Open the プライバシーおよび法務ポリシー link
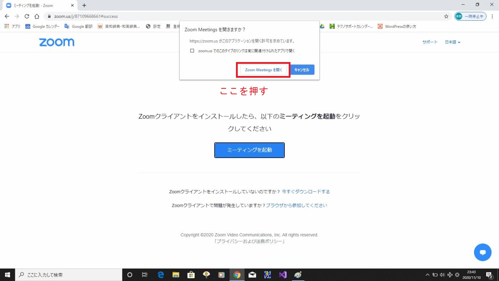The image size is (499, 281). [x=249, y=241]
